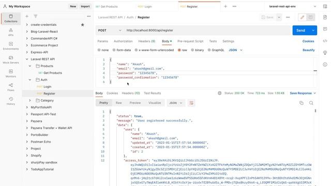Copy the response with copy icon
Image resolution: width=331 pixels, height=186 pixels.
tap(301, 103)
